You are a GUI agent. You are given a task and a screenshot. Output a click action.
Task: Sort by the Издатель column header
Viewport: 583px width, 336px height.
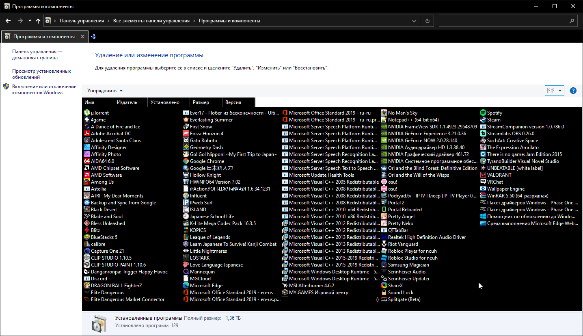point(131,102)
